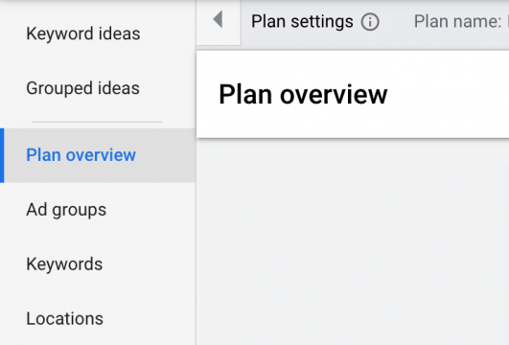Click blank sidebar space right of Locations
Image resolution: width=509 pixels, height=345 pixels.
coord(150,318)
